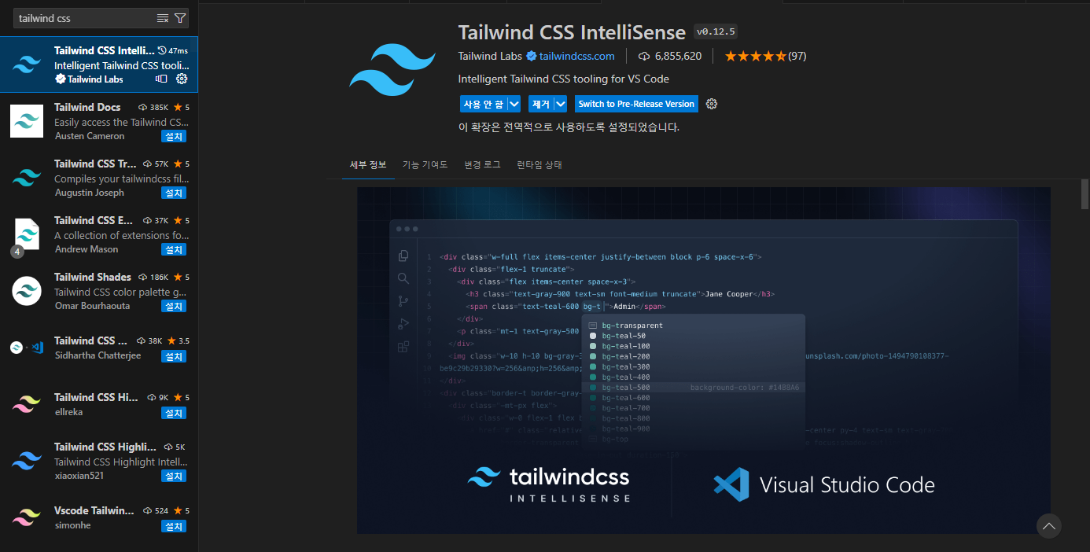1090x552 pixels.
Task: Click the 제거 button
Action: [540, 104]
